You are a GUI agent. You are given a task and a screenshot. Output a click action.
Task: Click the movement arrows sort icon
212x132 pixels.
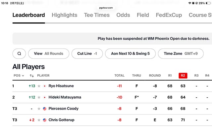coord(32,76)
